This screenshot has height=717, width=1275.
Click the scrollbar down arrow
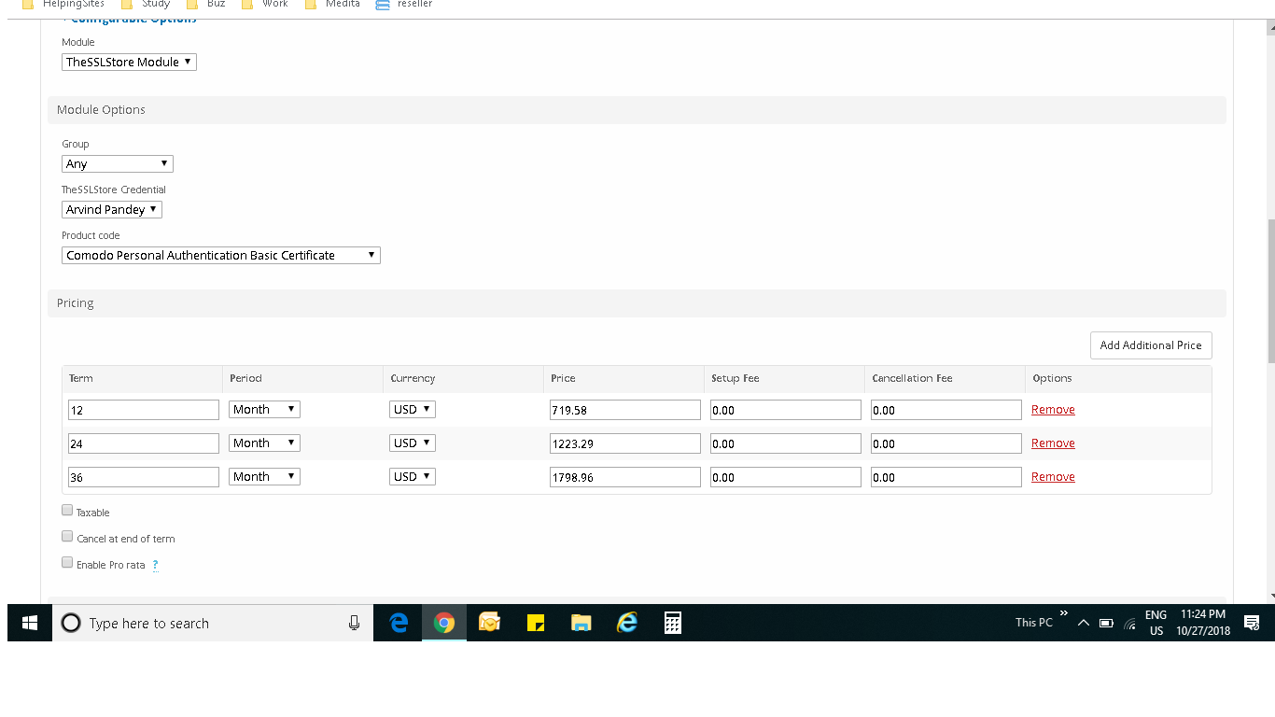(x=1270, y=596)
